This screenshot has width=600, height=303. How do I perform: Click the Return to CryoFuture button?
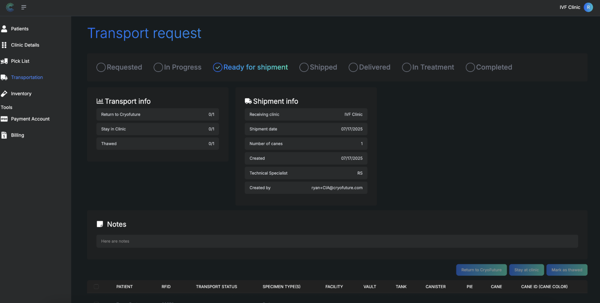click(x=481, y=270)
